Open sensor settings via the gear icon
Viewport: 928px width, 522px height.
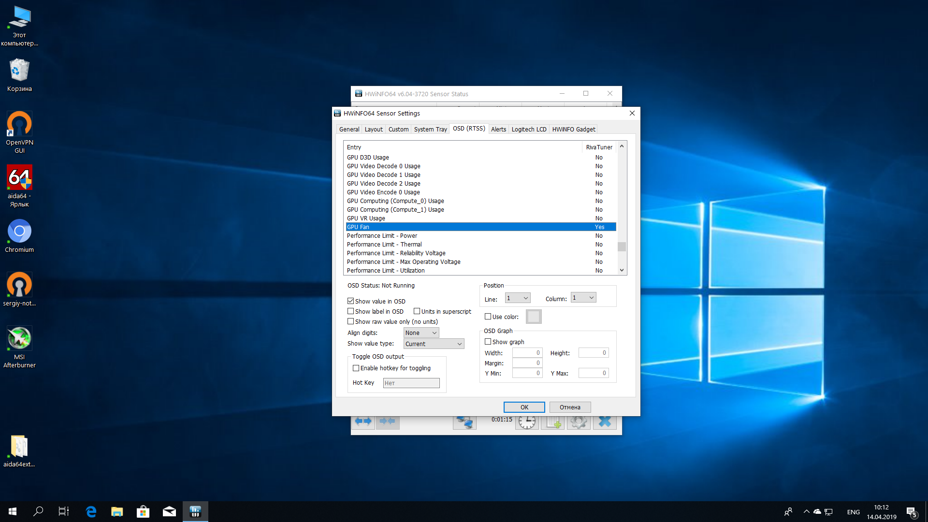(x=579, y=422)
